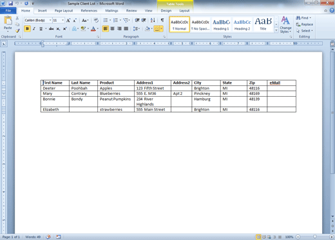Switch to the Insert ribbon tab

click(x=43, y=10)
